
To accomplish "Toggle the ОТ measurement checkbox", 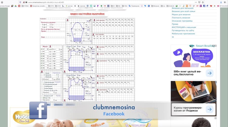I will (42, 51).
